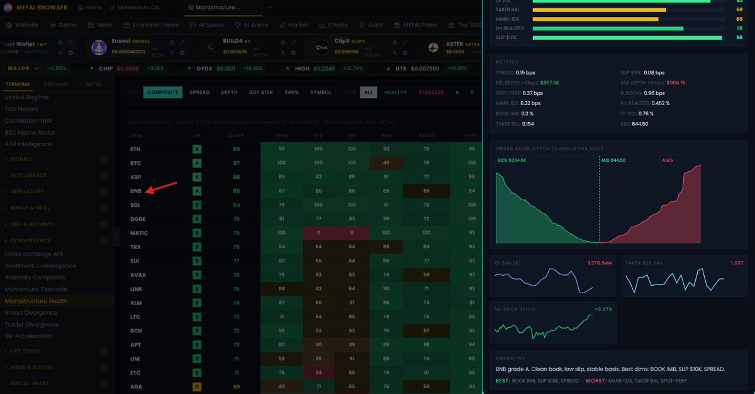Click the Ensoul purple token avatar
The image size is (755, 394).
pyautogui.click(x=99, y=47)
